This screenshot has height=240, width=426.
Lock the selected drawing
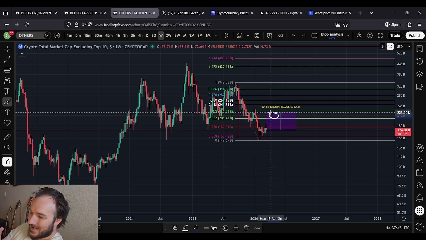point(236,228)
